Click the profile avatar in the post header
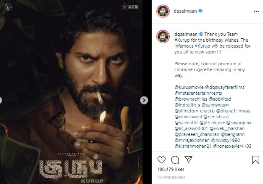The image size is (263, 184). [162, 12]
